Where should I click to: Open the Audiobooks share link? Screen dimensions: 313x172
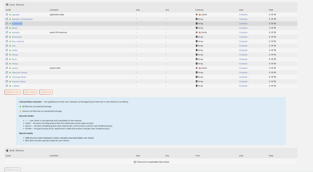point(17,23)
